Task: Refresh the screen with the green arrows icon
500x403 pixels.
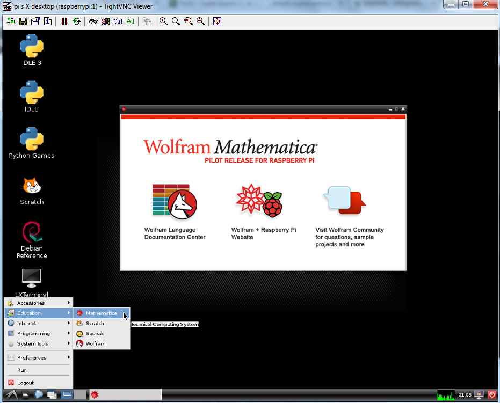Action: 76,21
